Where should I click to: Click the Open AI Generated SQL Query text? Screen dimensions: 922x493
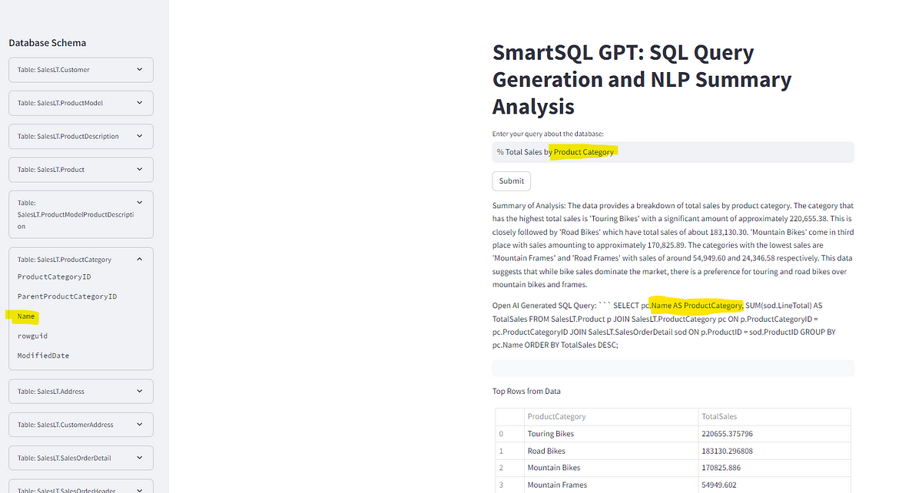coord(672,325)
